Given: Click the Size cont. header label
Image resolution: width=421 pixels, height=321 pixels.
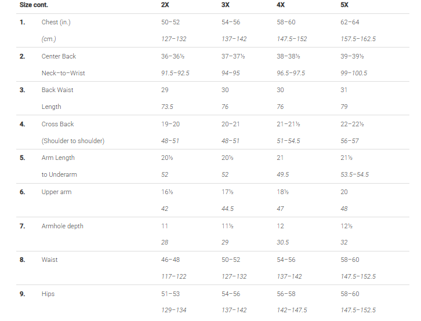Looking at the screenshot, I should tap(34, 5).
